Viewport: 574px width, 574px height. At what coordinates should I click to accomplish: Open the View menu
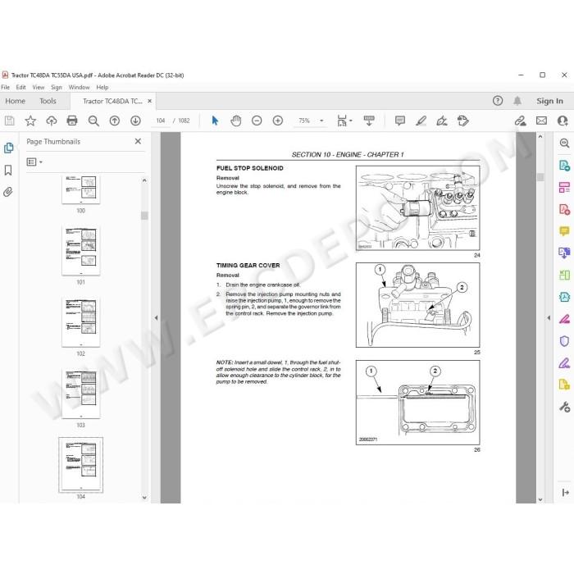(38, 87)
